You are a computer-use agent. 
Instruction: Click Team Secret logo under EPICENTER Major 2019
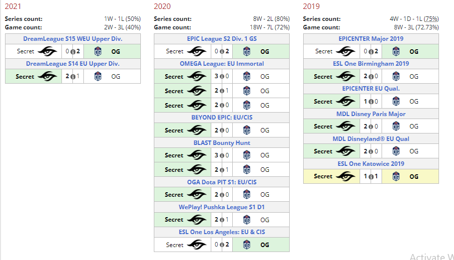(x=346, y=51)
